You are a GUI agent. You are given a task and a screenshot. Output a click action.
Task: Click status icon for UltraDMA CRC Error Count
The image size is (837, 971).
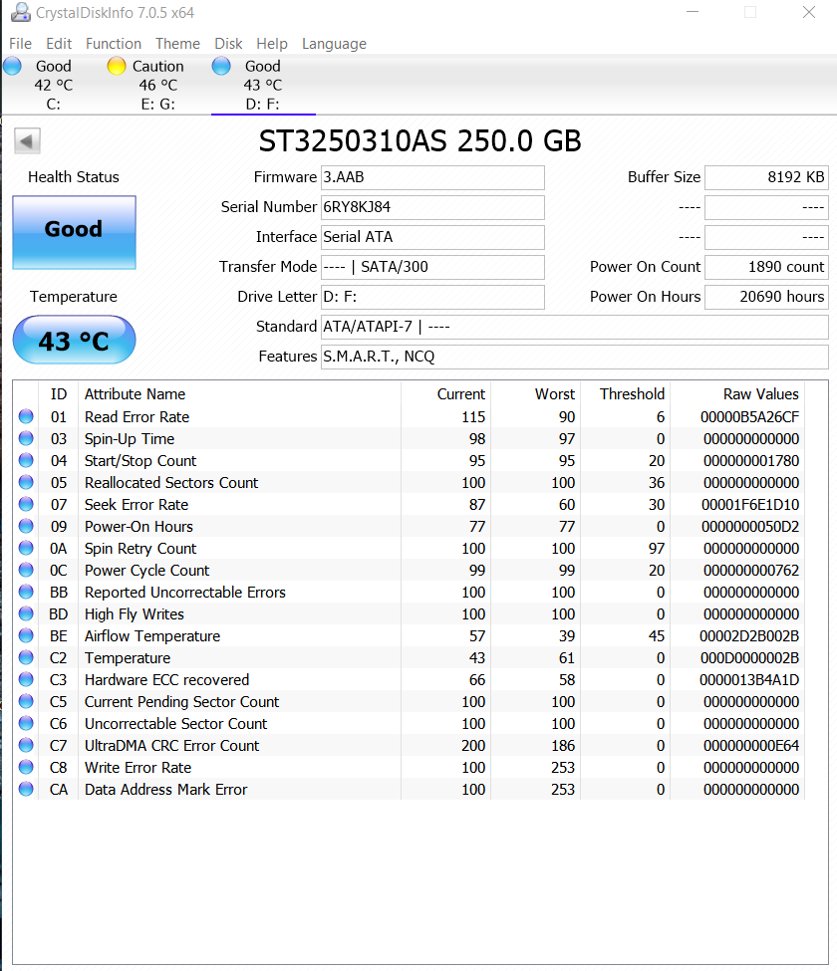click(x=26, y=745)
